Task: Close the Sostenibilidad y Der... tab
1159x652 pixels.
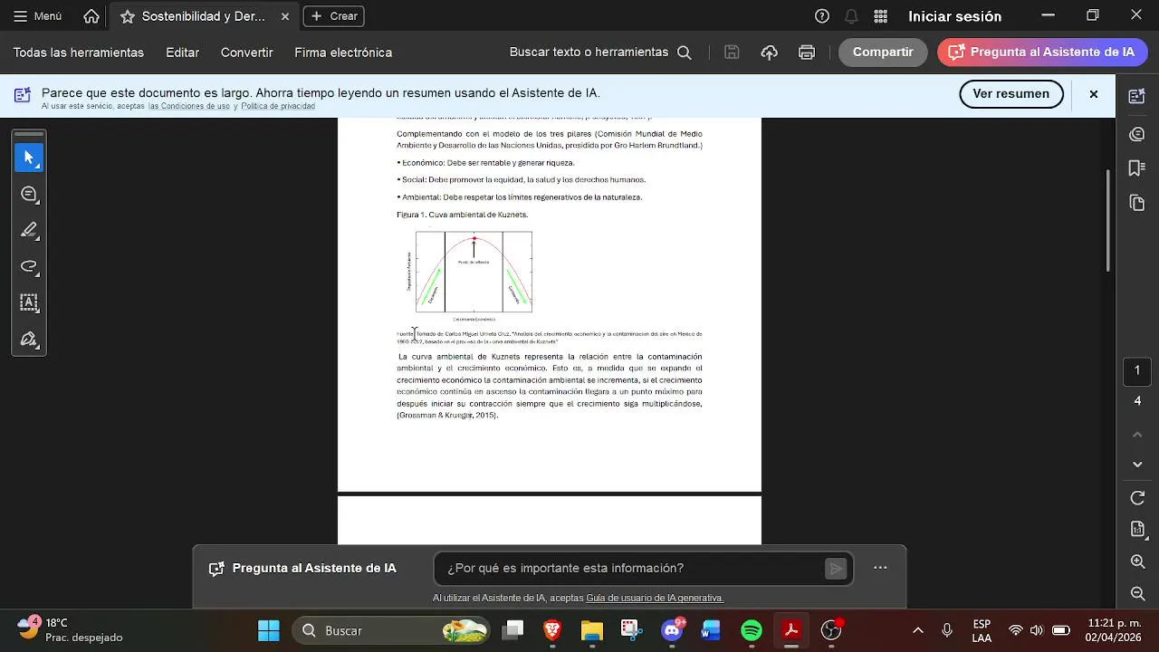Action: coord(285,16)
